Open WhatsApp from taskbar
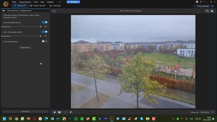Screen dimensions: 217x122 (x=76, y=119)
